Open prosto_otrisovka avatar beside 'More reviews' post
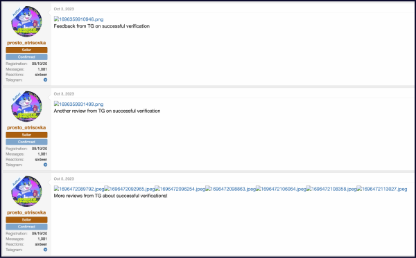416x258 pixels. pos(26,192)
